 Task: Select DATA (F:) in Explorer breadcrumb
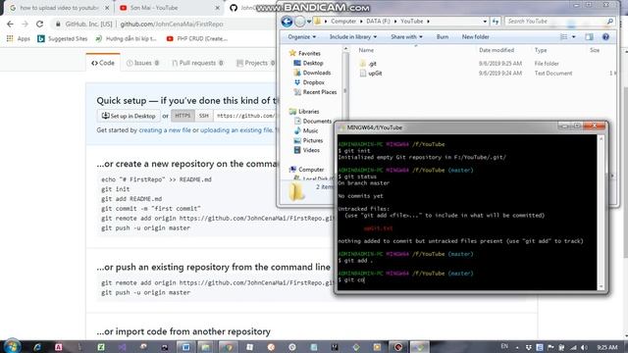tap(378, 22)
